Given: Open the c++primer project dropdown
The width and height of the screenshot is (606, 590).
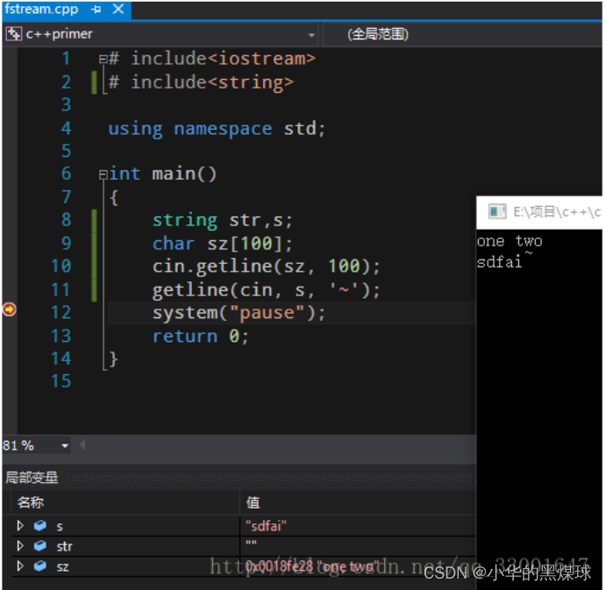Looking at the screenshot, I should pos(311,35).
